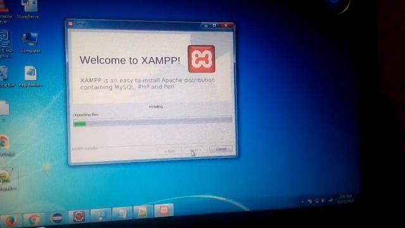Click the taskbar button right of red gear
This screenshot has width=405, height=228.
(x=101, y=215)
